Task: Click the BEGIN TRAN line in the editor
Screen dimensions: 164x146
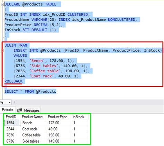Action: tap(16, 45)
